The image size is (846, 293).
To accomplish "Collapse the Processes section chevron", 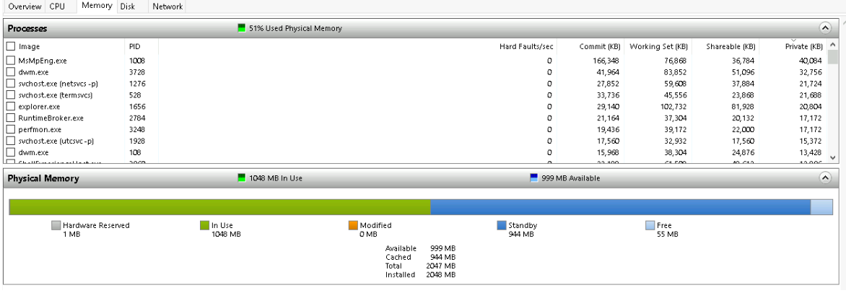I will click(825, 28).
